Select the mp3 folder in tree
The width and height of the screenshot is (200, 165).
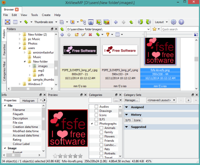(41, 71)
